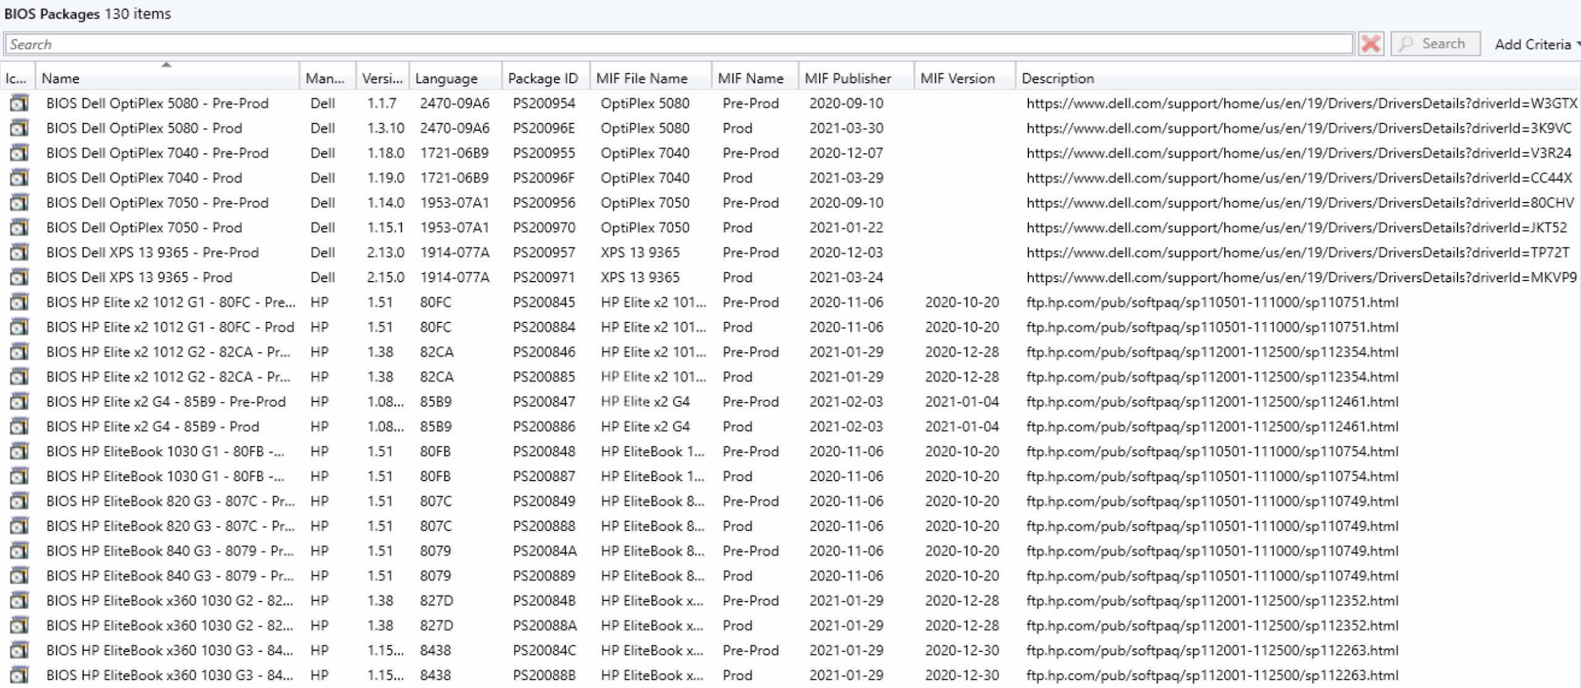The width and height of the screenshot is (1581, 688).
Task: Click the package icon for Elite x2 G4 Prod
Action: pyautogui.click(x=19, y=427)
